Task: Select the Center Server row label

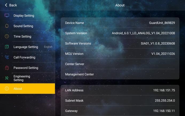Action: (x=75, y=64)
